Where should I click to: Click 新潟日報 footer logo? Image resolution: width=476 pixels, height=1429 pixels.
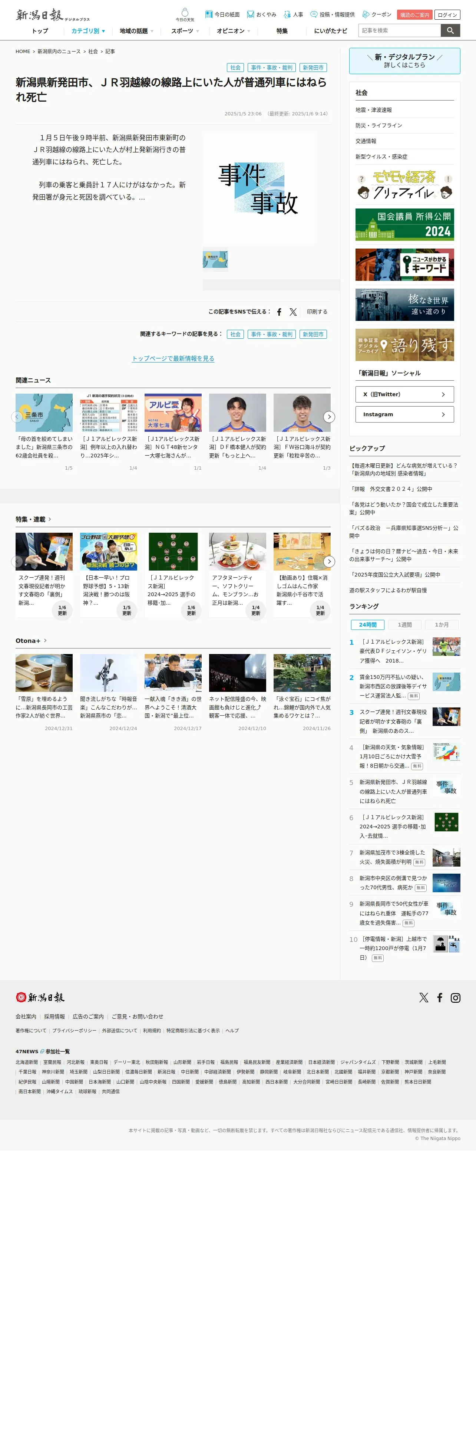click(x=40, y=998)
